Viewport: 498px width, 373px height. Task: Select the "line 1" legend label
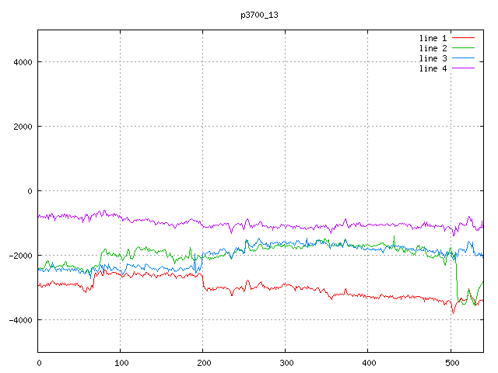click(433, 38)
